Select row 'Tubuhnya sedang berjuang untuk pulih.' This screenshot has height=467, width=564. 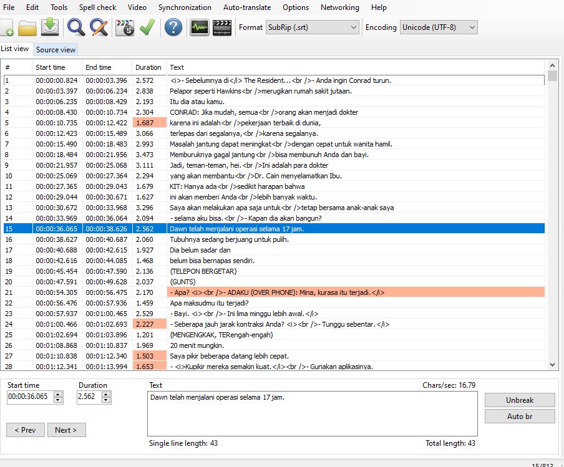pyautogui.click(x=274, y=239)
